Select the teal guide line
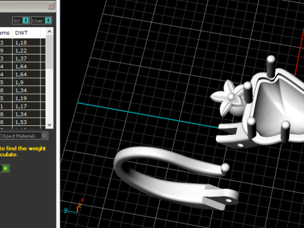Screen dimensions: 304x228 tap(148, 115)
